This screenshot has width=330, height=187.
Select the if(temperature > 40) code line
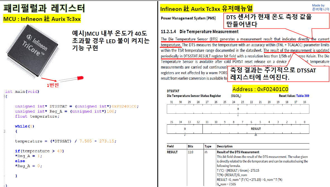[39, 151]
